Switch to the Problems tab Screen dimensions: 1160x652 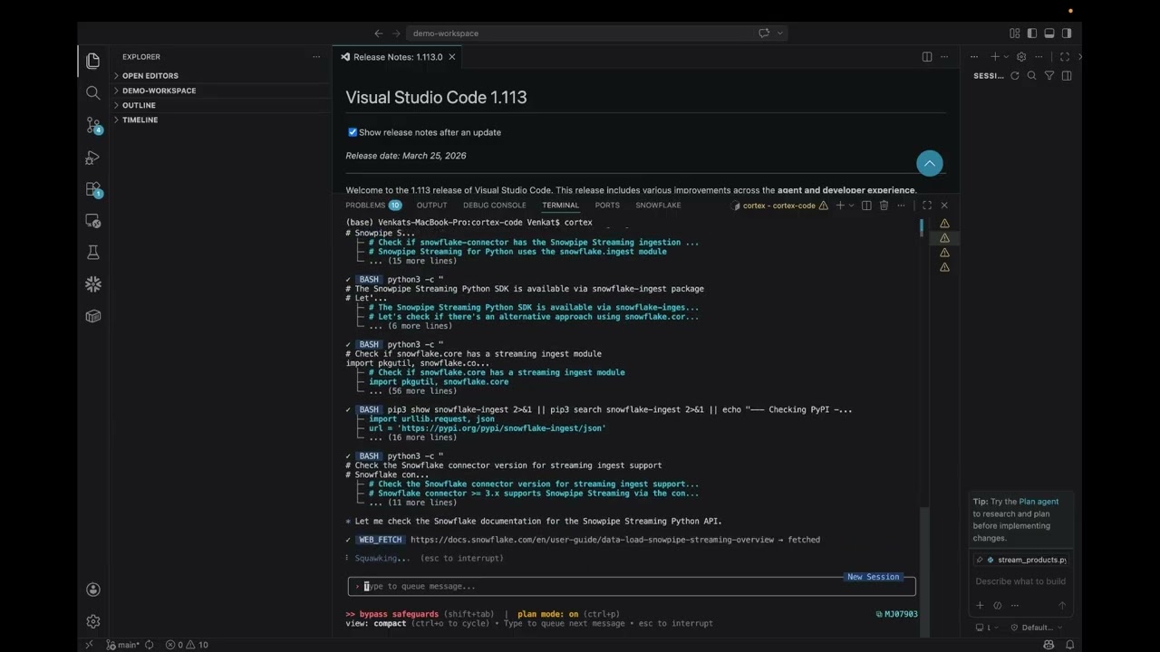click(373, 206)
